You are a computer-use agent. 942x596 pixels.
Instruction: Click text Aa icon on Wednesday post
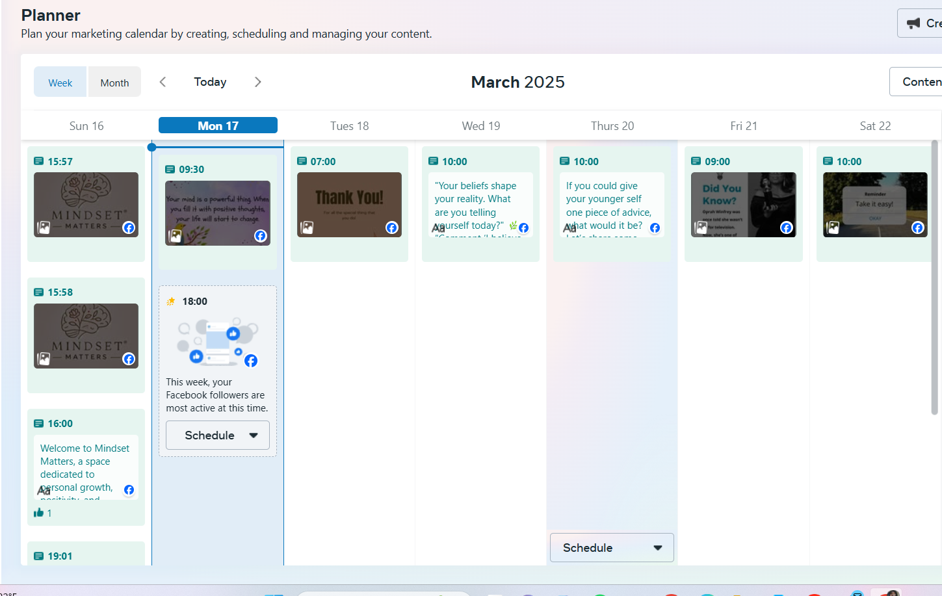tap(438, 228)
